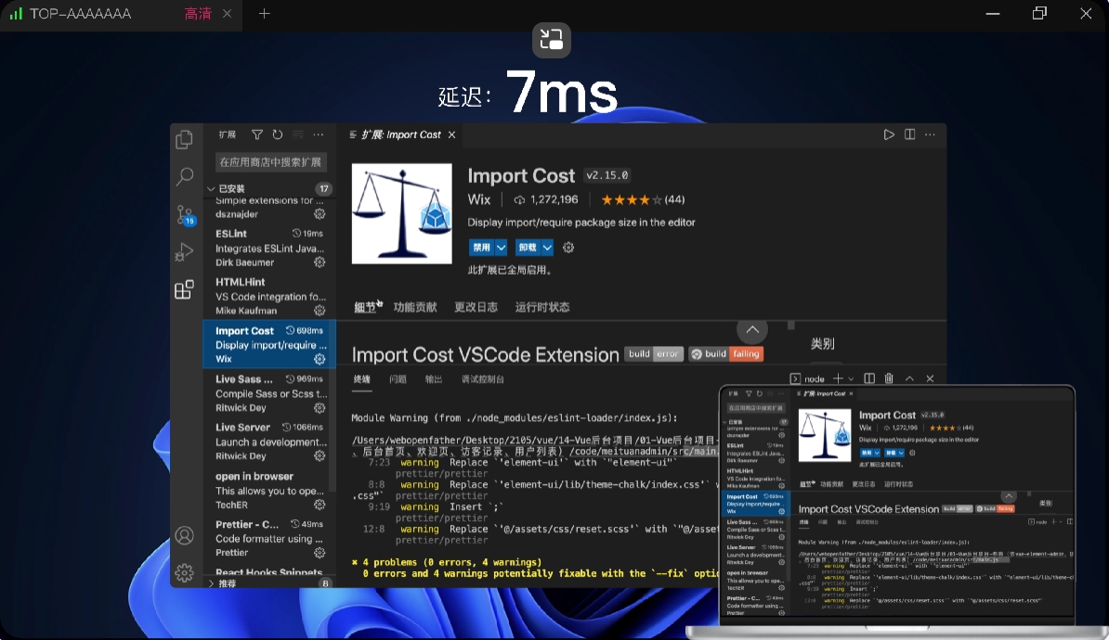Screen dimensions: 1109x640
Task: Open gear settings for ESLint extension
Action: (320, 262)
